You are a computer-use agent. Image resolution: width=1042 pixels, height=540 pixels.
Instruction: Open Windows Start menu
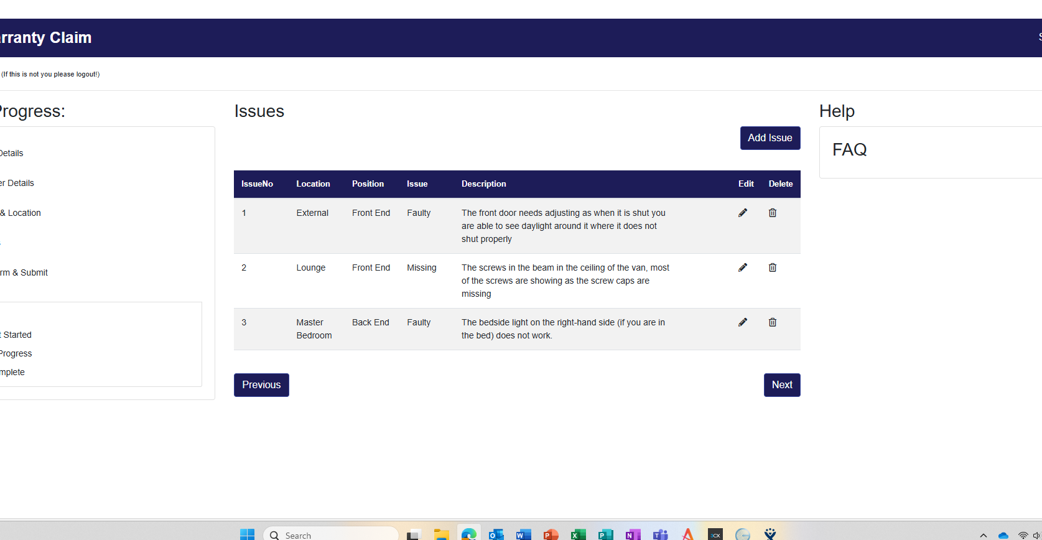click(247, 534)
